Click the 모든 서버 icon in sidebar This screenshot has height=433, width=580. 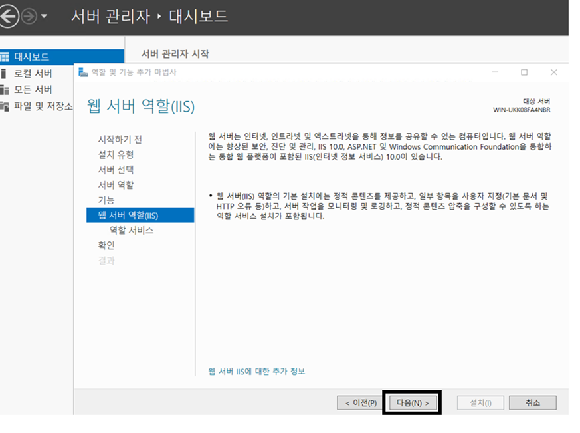tap(5, 90)
